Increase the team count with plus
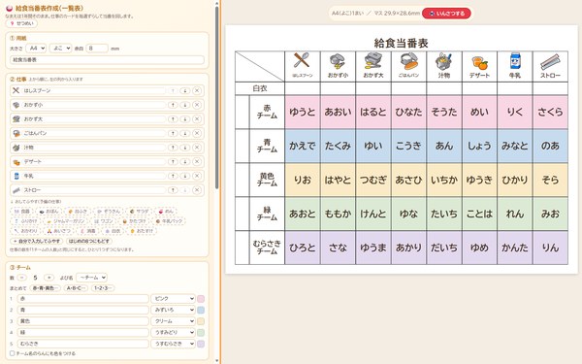The image size is (582, 364). point(48,278)
